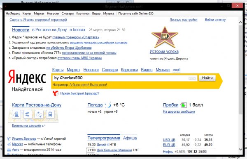The width and height of the screenshot is (247, 159).
Task: Switch to в Ростове-на-Дону news tab
Action: (x=49, y=30)
